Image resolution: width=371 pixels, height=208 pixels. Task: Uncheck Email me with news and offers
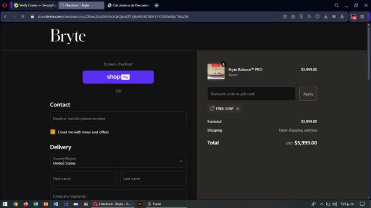click(53, 132)
